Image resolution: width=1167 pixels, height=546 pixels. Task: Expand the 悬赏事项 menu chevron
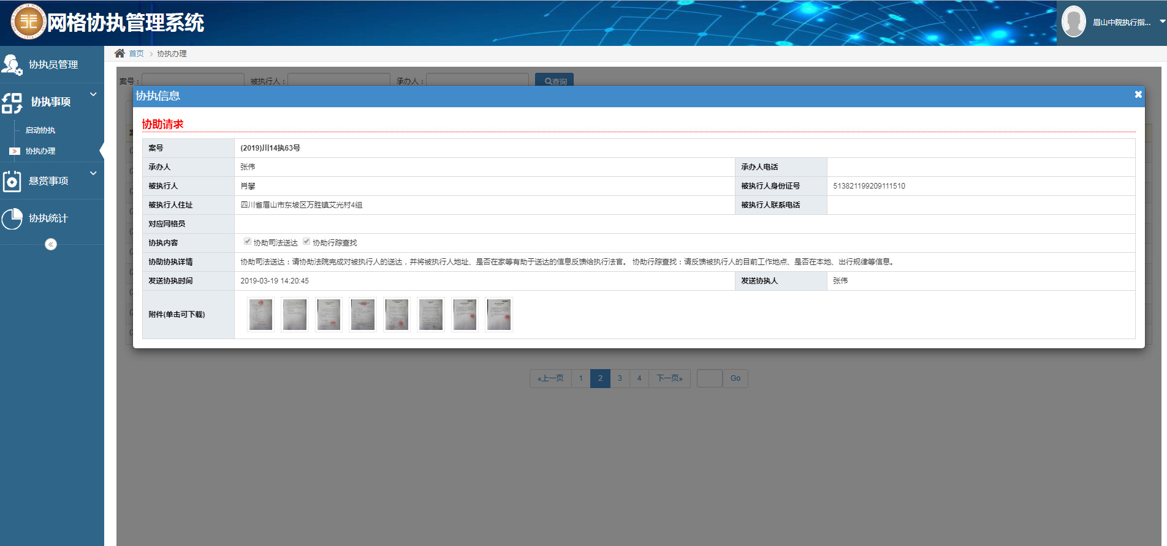(93, 173)
